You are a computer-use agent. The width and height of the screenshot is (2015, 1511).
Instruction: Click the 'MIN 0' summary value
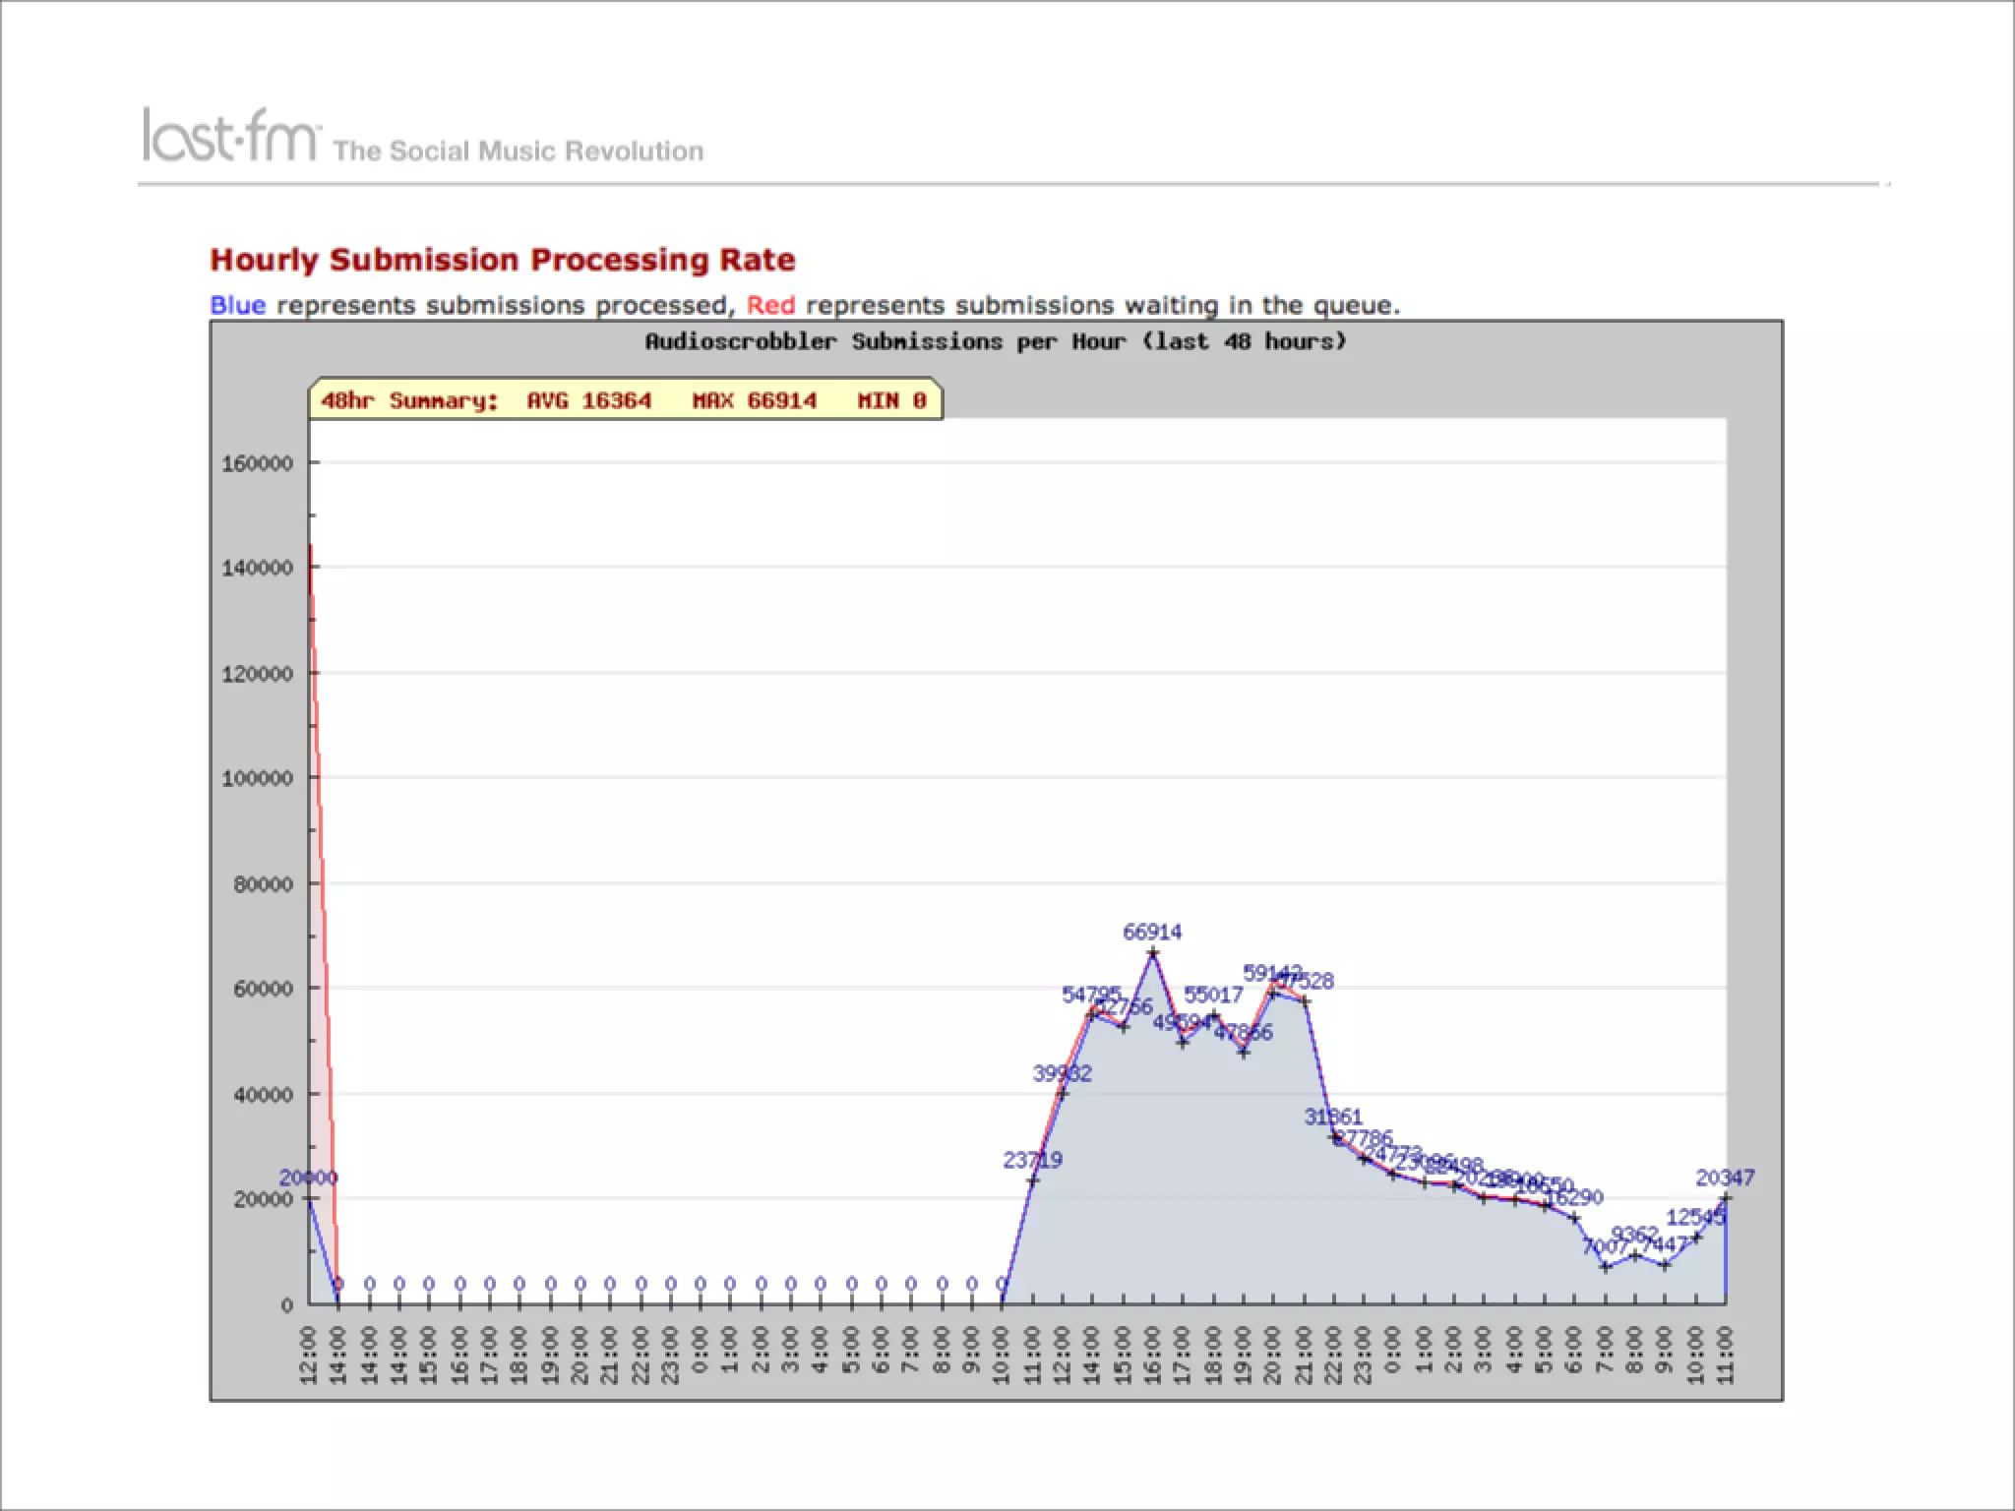coord(891,400)
